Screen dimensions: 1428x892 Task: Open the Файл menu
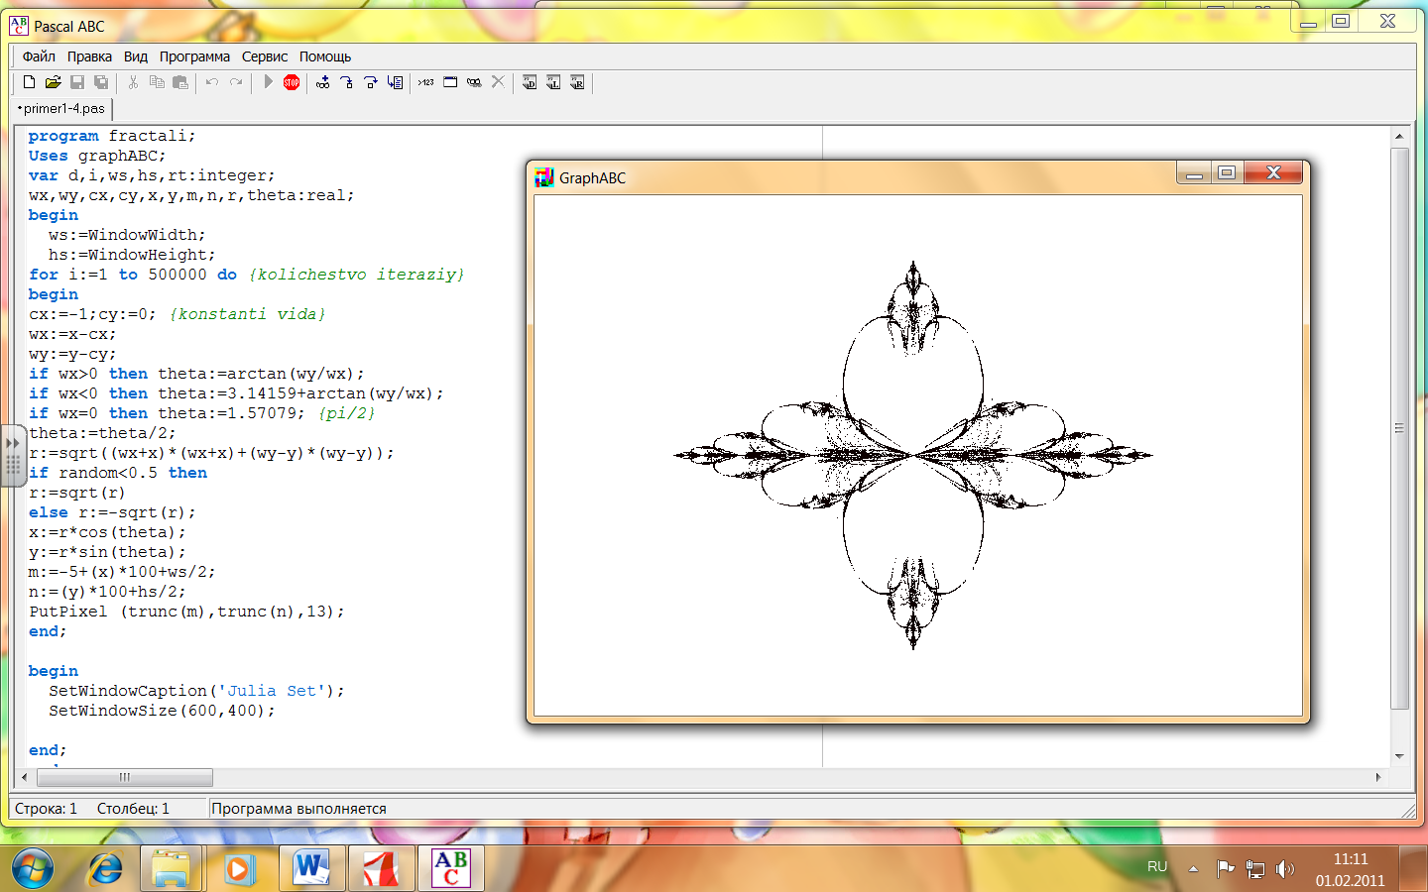tap(39, 56)
